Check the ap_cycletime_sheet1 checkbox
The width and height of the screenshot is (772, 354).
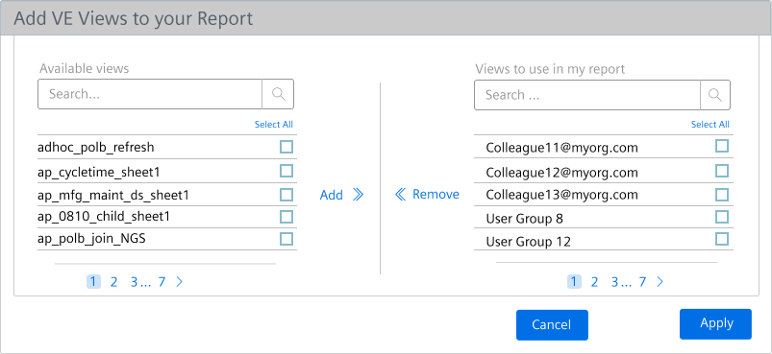tap(286, 171)
